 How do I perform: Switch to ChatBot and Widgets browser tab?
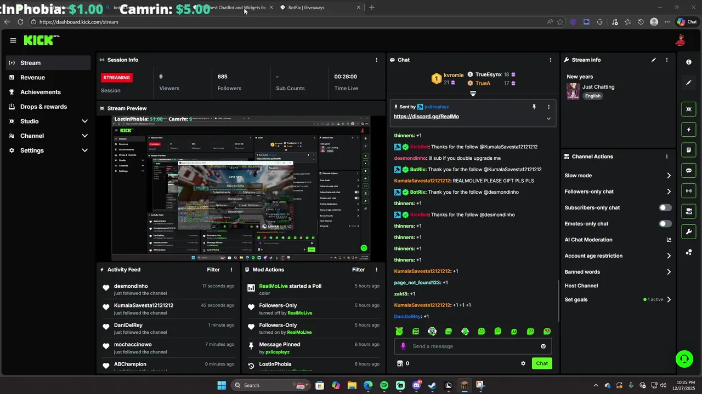[233, 8]
